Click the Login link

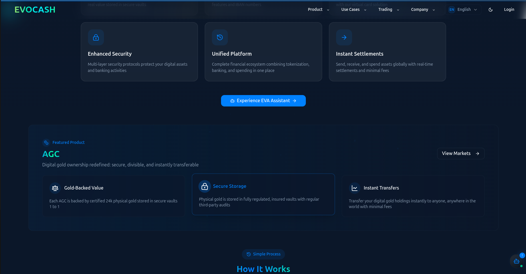pyautogui.click(x=509, y=9)
